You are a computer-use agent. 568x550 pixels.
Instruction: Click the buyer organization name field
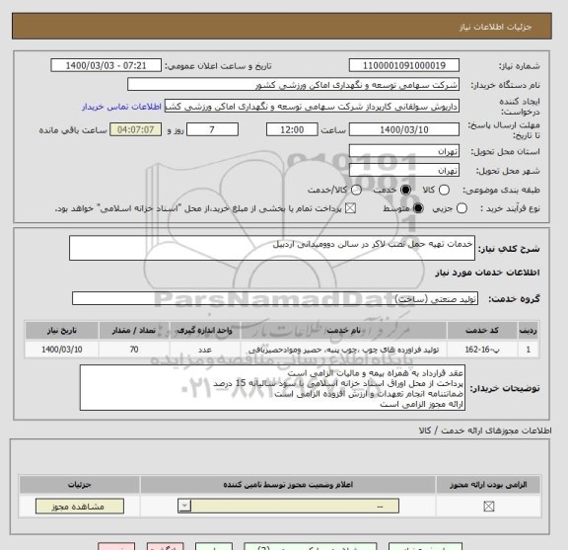pyautogui.click(x=294, y=85)
